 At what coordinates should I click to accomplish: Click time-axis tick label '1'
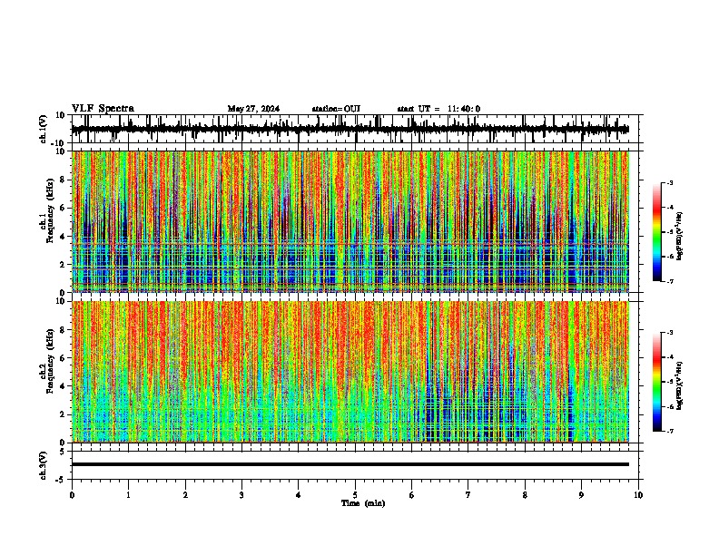point(128,494)
